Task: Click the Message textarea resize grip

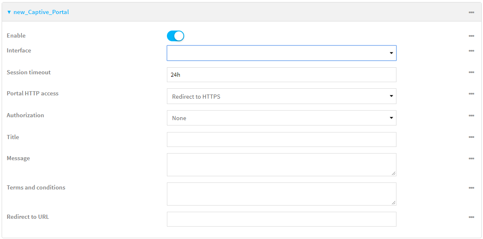Action: coord(394,174)
